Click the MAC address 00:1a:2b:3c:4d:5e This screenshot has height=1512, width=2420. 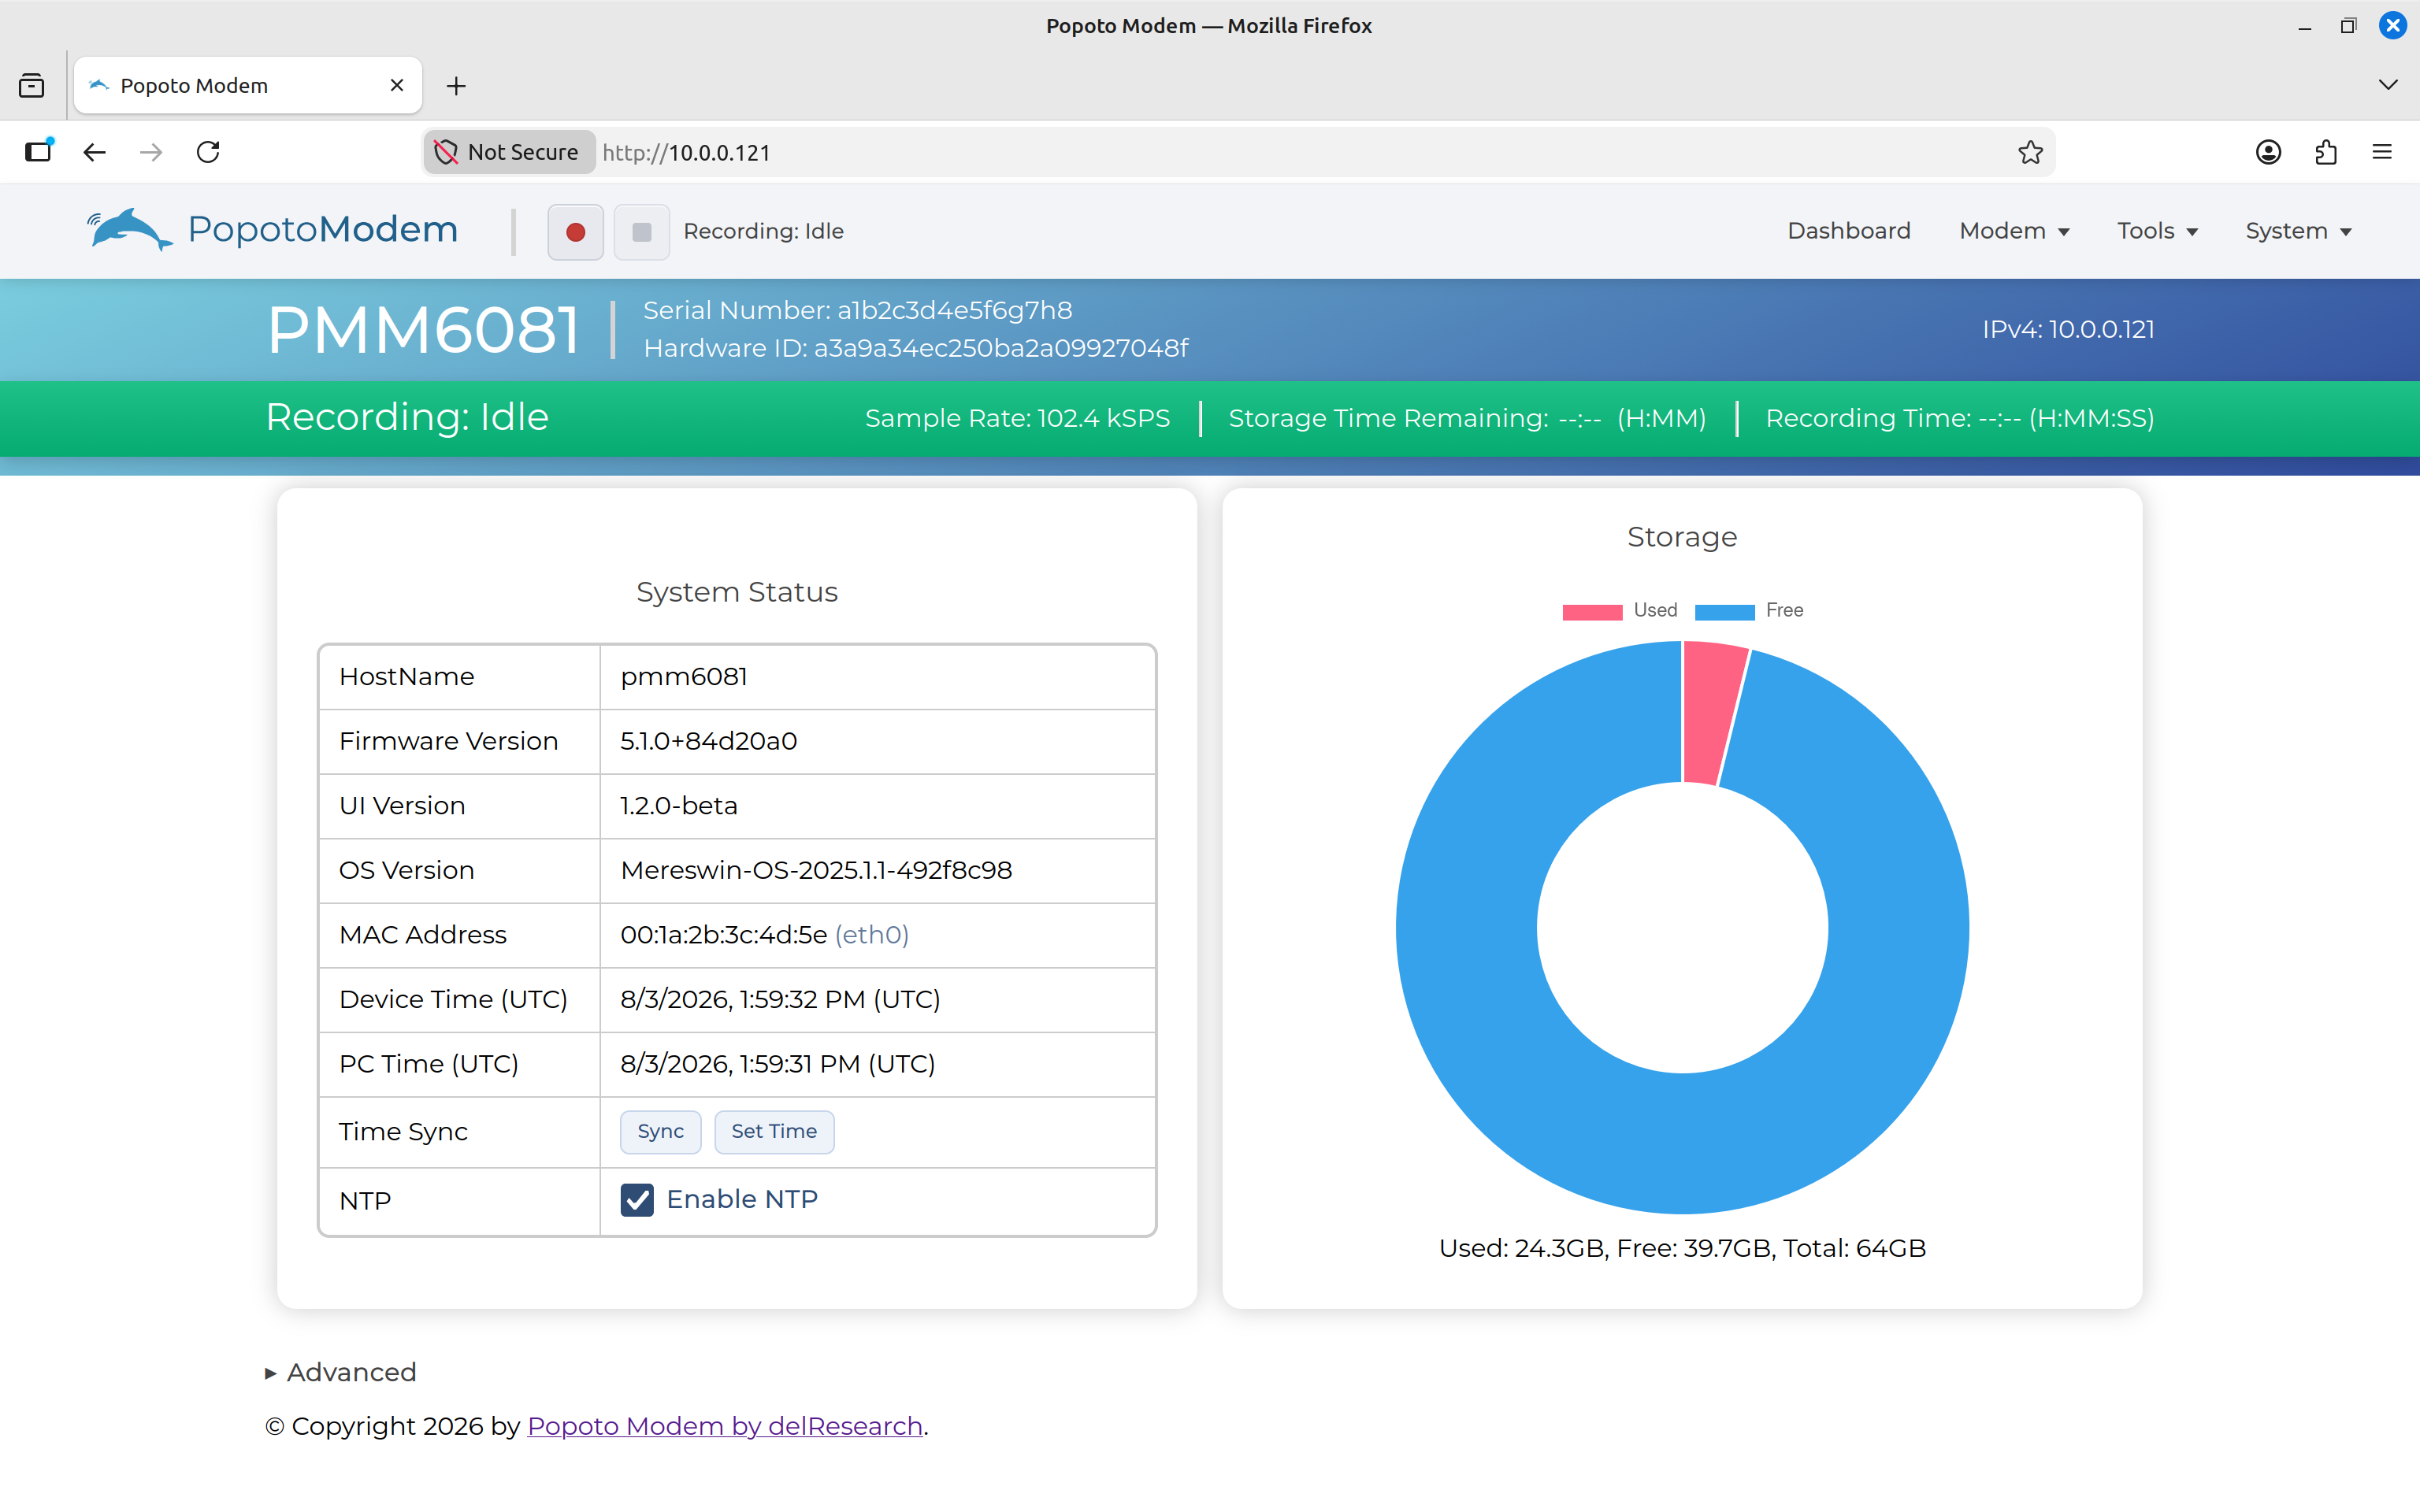pos(723,935)
